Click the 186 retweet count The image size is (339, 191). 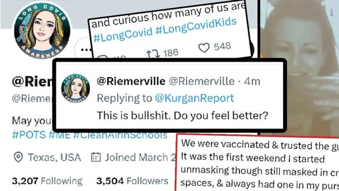tap(170, 53)
